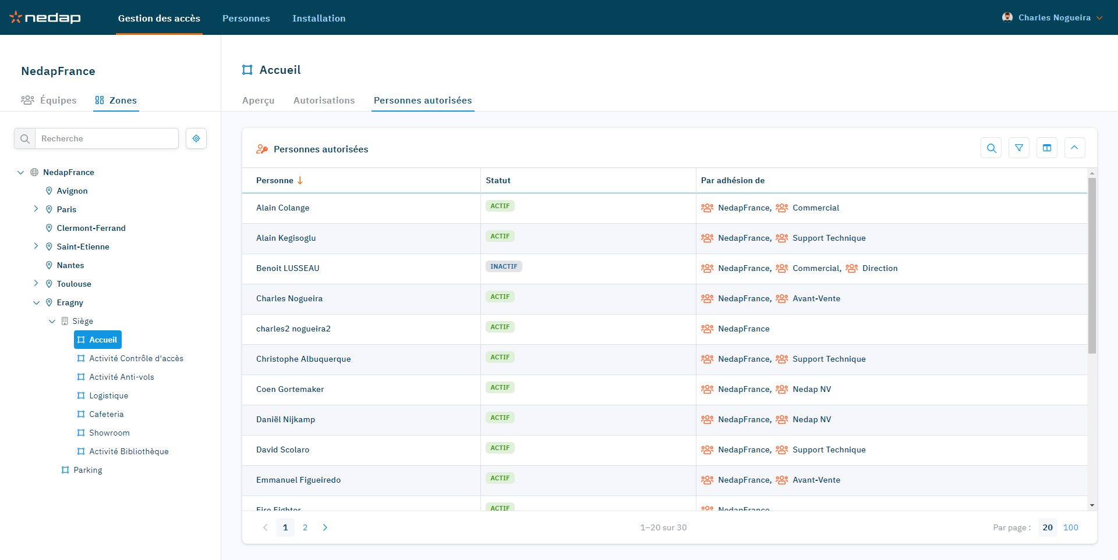Image resolution: width=1118 pixels, height=560 pixels.
Task: Open the Daniël Nijkamp row
Action: [x=664, y=420]
